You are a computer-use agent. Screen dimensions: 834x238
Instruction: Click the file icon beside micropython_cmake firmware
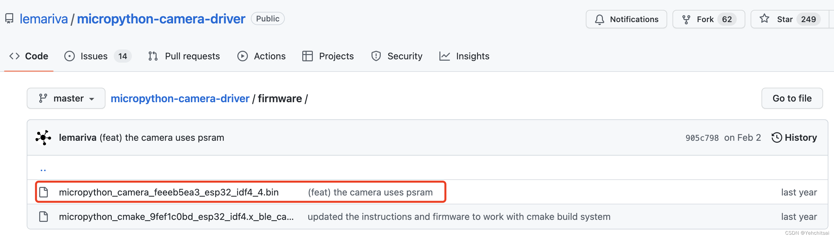(44, 217)
